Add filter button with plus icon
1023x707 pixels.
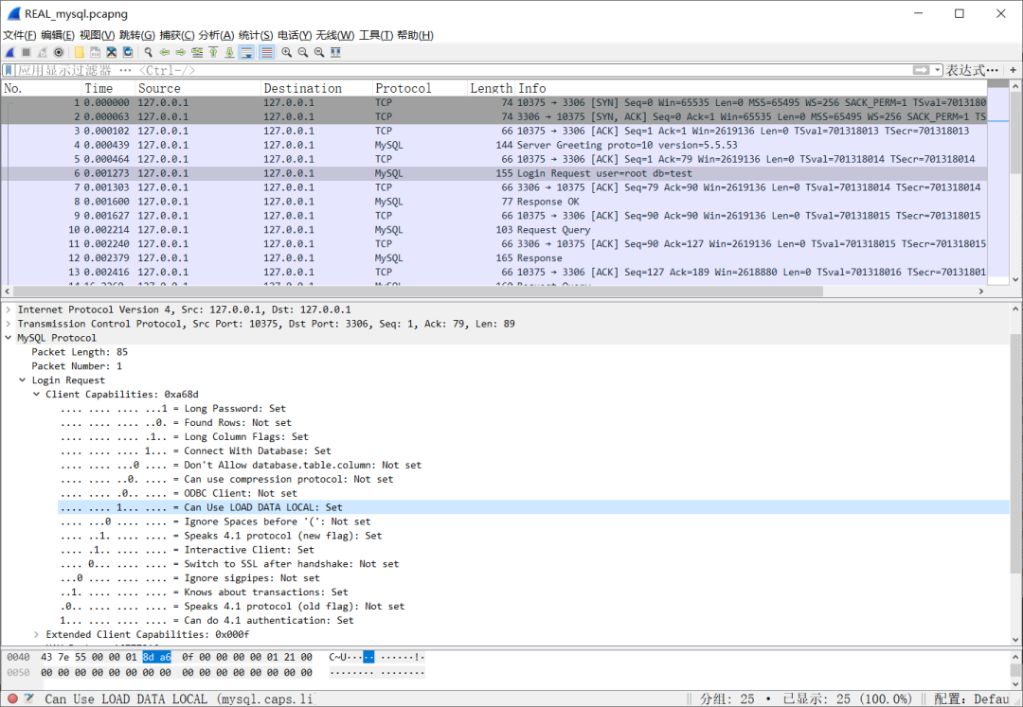[1013, 70]
